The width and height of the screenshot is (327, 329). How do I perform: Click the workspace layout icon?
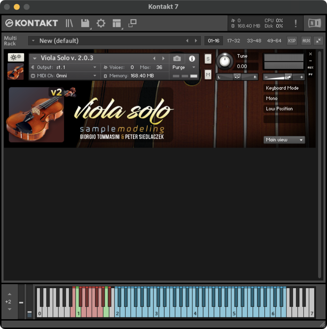click(117, 23)
